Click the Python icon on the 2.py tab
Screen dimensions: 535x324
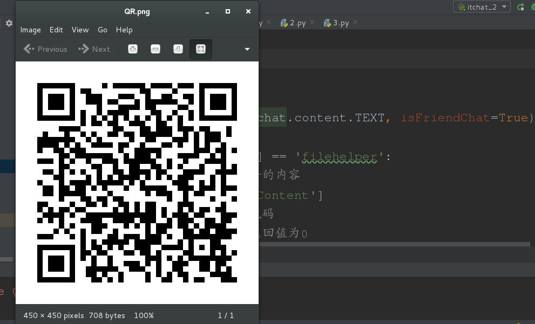coord(285,23)
